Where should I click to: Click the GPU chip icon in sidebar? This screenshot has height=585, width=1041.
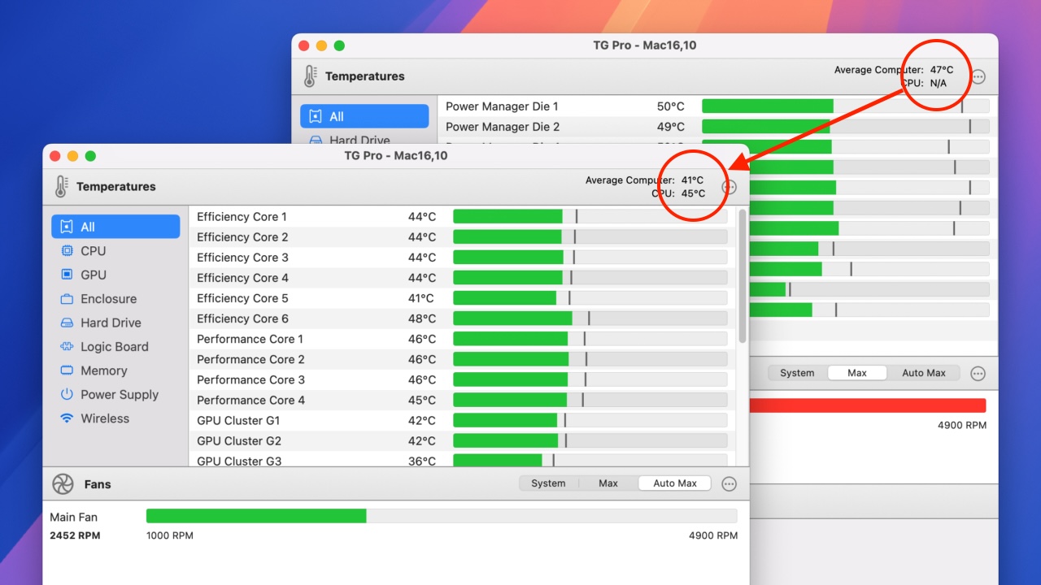[67, 275]
